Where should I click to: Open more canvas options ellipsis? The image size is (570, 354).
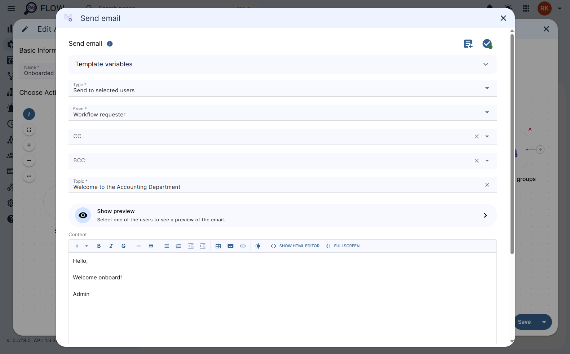pos(29,176)
